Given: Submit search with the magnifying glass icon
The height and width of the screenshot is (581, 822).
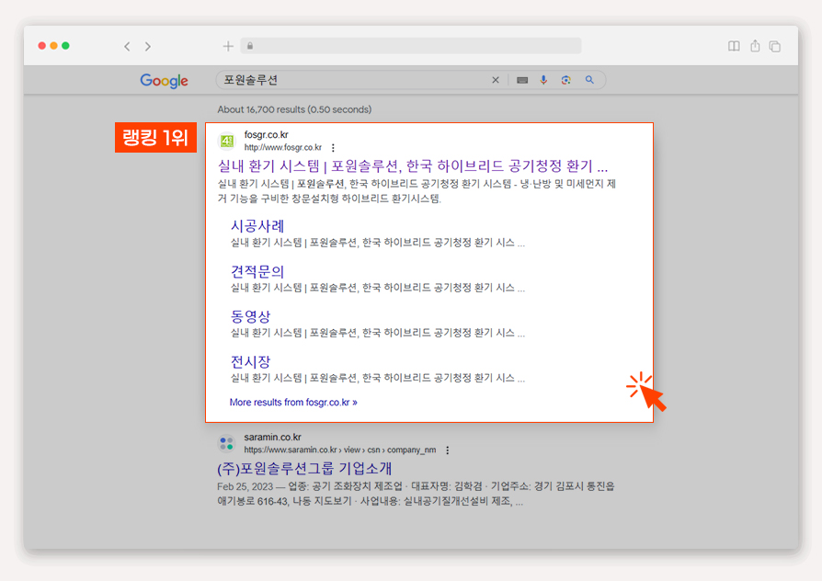Looking at the screenshot, I should point(589,80).
